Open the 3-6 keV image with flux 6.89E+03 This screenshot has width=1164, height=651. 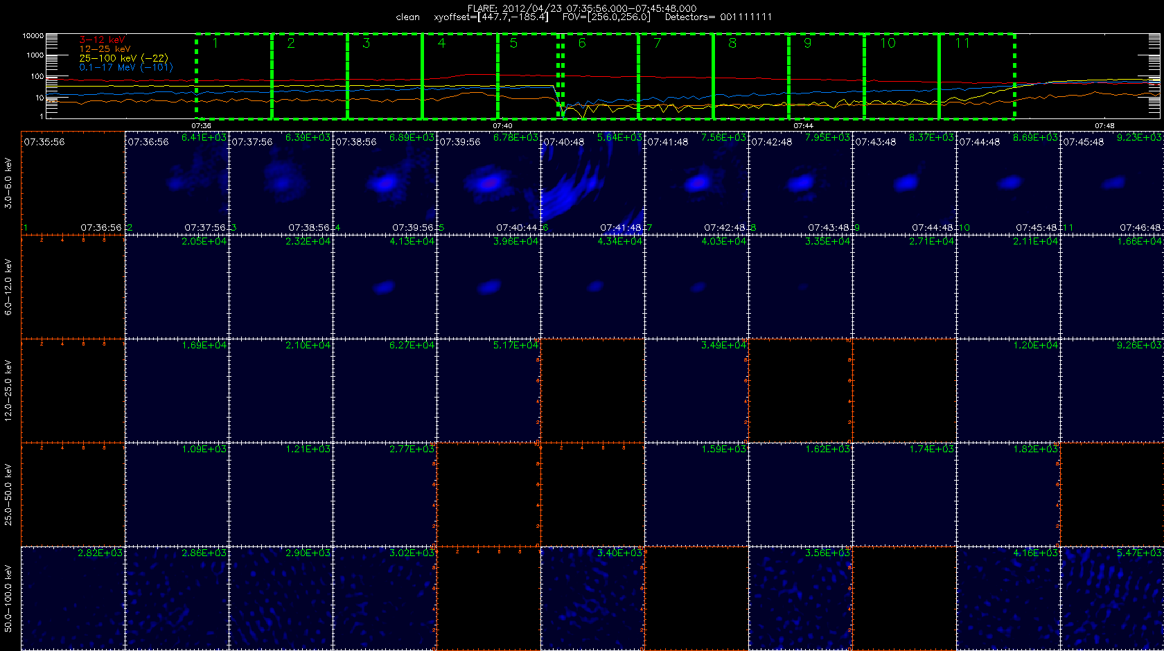(385, 183)
